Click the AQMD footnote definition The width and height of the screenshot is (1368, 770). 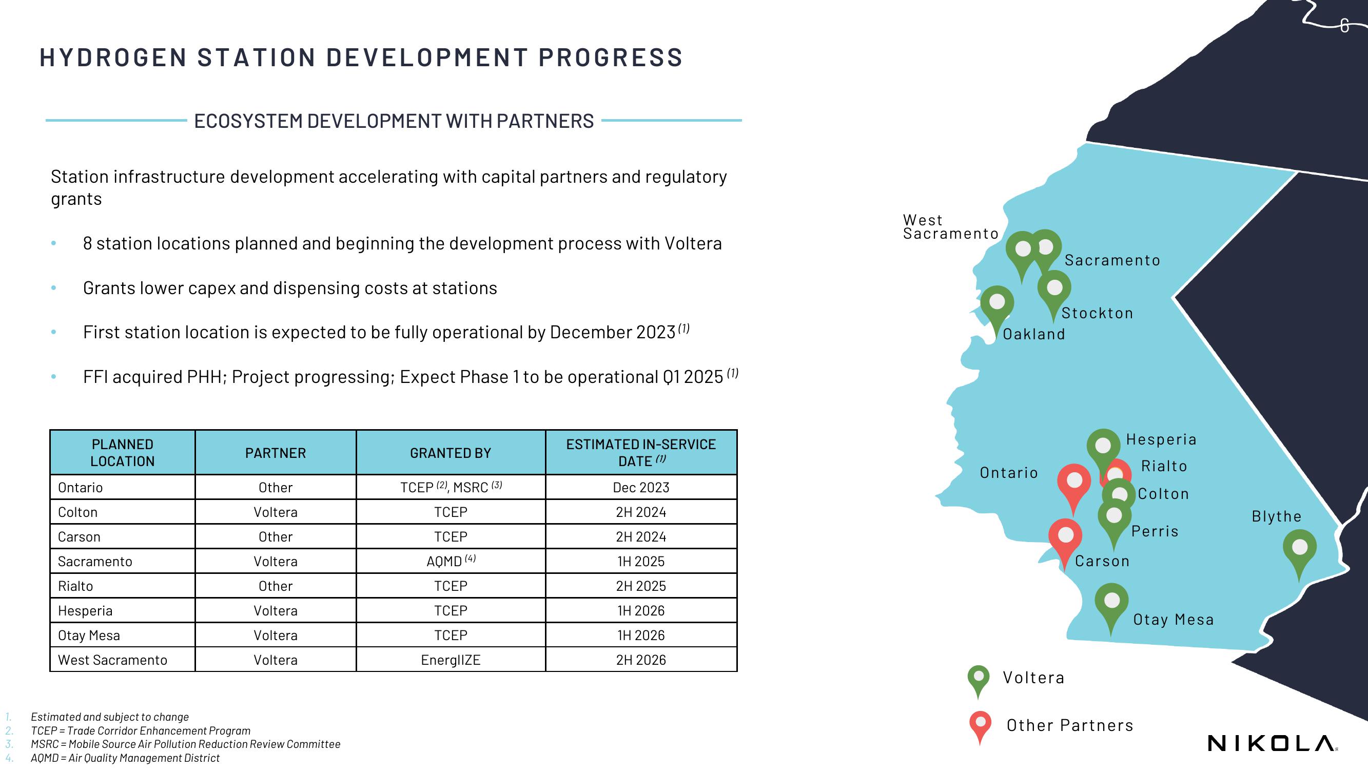[125, 758]
